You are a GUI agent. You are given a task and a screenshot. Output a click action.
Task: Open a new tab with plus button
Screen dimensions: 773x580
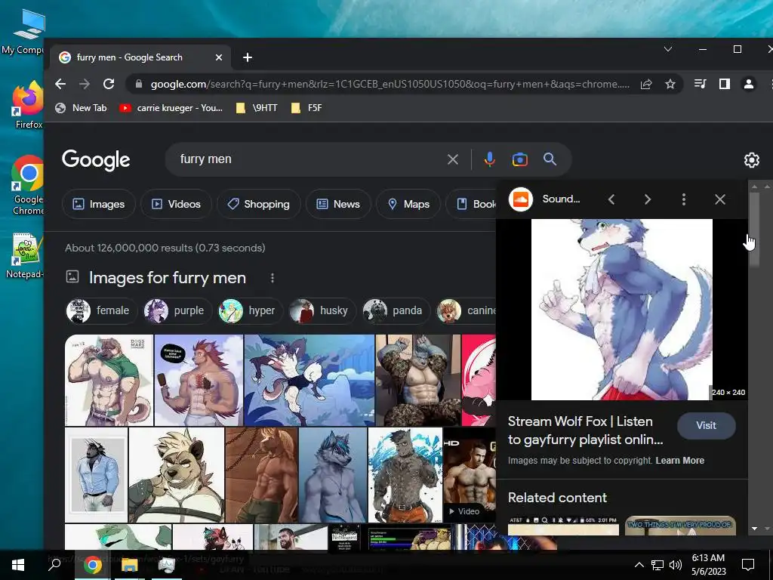pos(248,57)
